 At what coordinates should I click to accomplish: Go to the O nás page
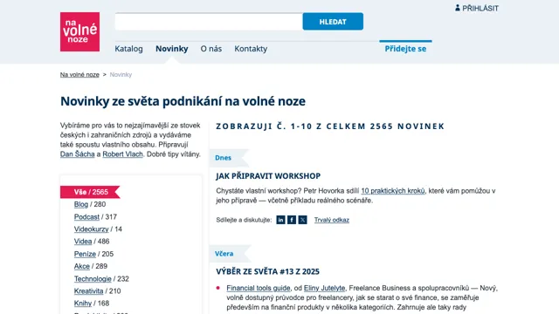[x=211, y=49]
